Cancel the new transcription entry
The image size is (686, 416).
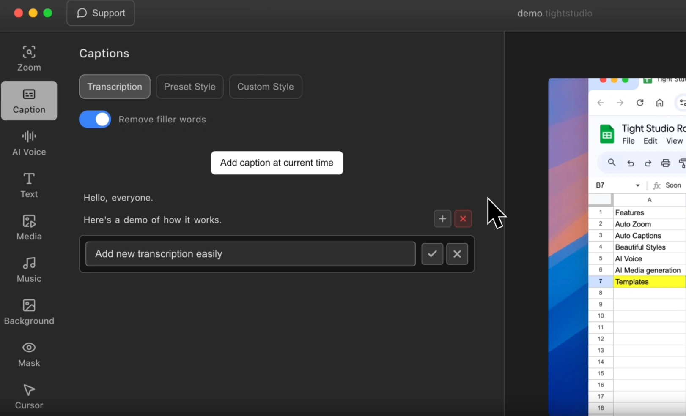457,254
